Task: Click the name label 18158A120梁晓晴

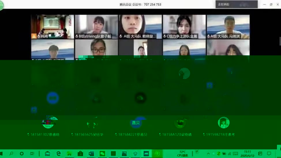Action: [x=177, y=135]
